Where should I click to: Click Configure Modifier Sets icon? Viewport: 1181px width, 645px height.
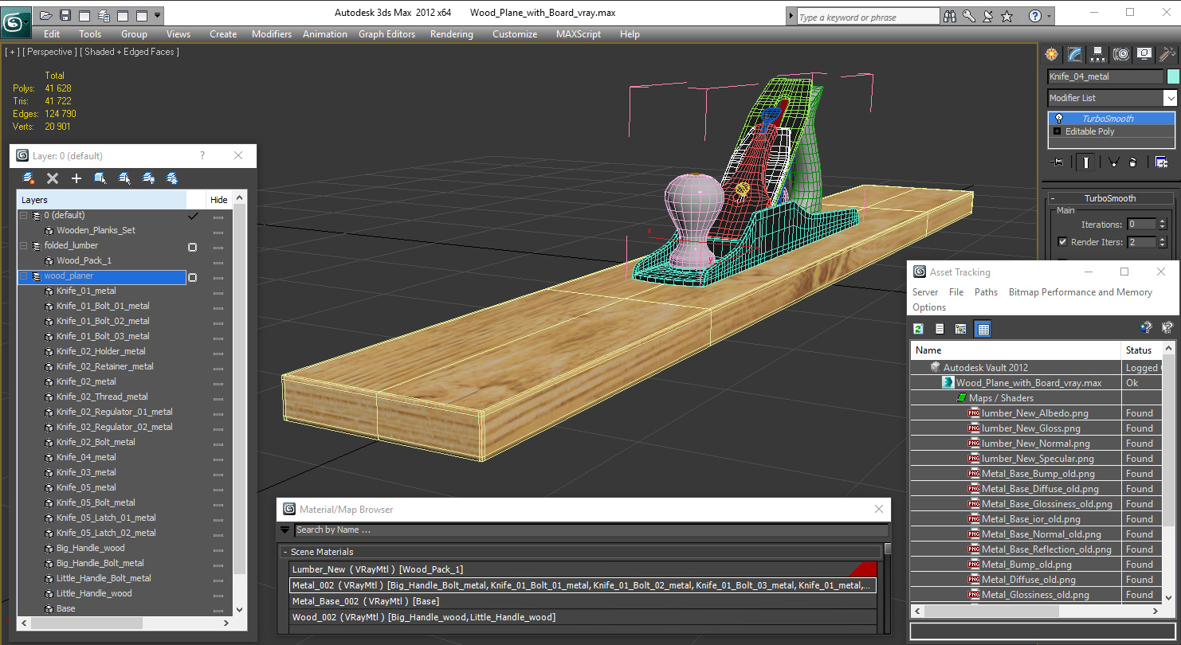[x=1162, y=162]
